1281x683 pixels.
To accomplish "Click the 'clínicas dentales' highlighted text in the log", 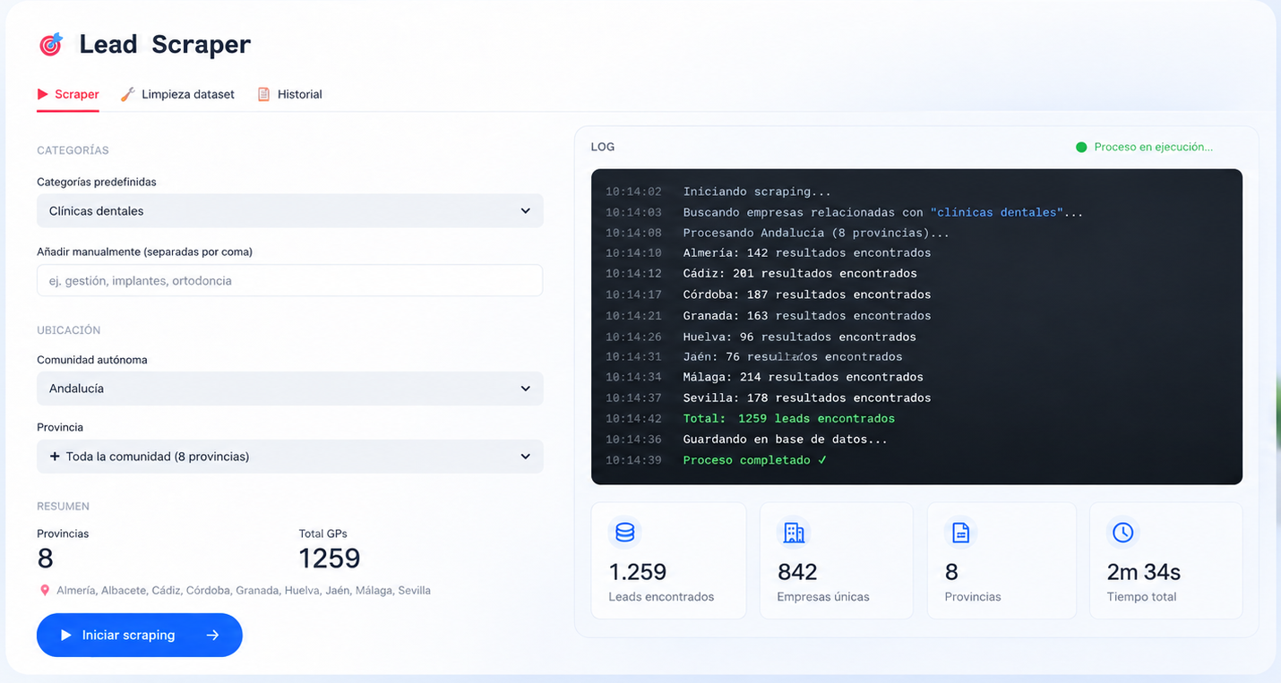I will click(x=996, y=212).
